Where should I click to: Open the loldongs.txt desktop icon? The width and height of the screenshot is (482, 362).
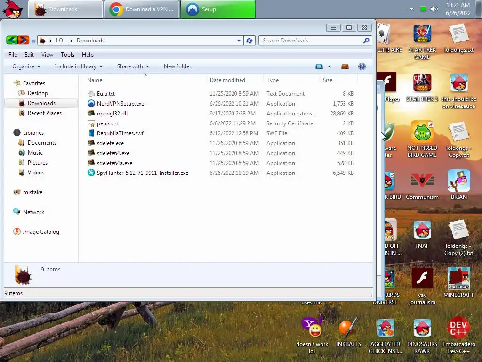point(458,34)
